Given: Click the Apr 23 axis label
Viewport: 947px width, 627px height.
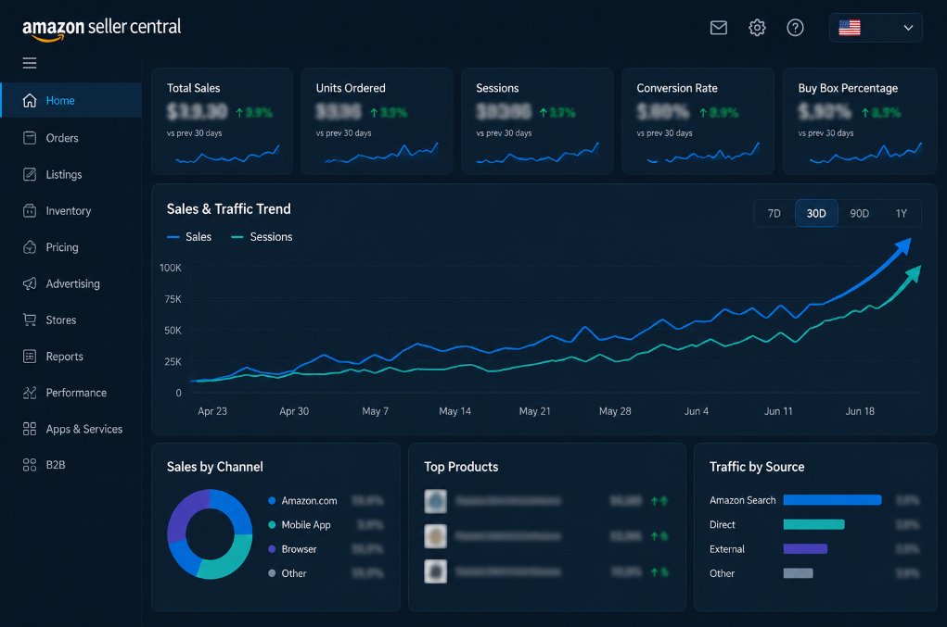Looking at the screenshot, I should [212, 411].
